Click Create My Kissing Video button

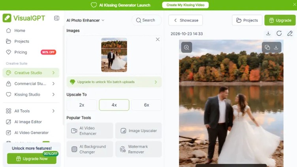pos(186,5)
